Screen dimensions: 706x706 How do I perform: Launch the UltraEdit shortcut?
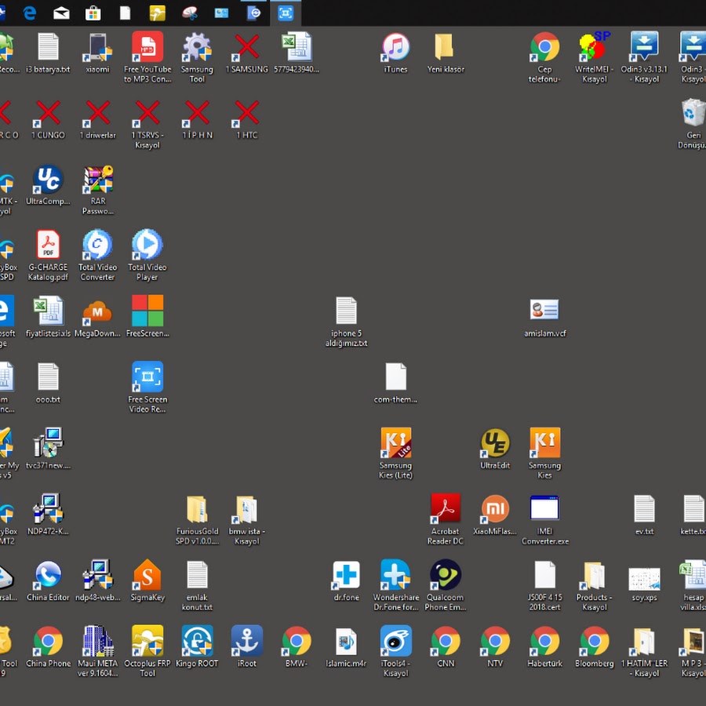pos(495,444)
